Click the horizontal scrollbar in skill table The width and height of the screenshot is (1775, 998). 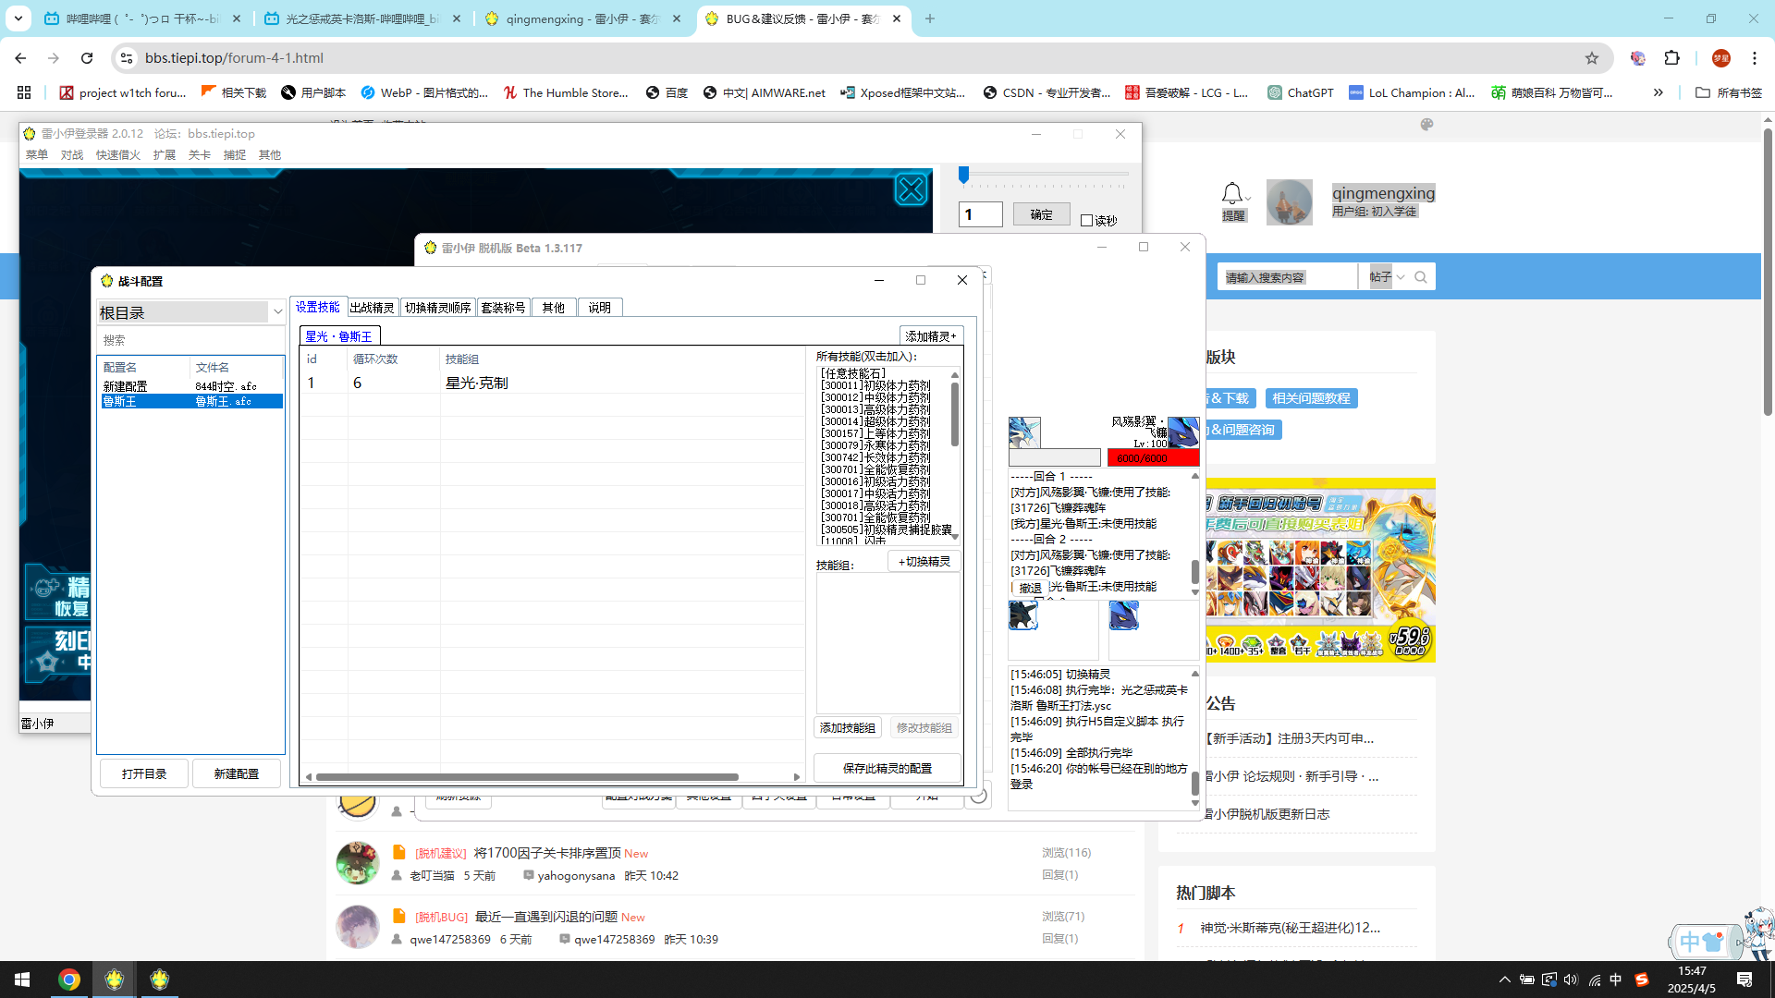tap(527, 777)
